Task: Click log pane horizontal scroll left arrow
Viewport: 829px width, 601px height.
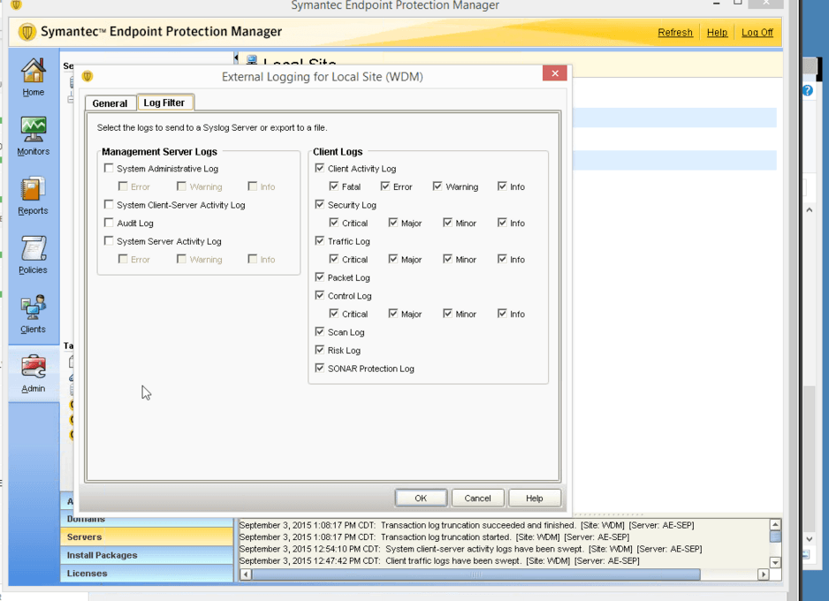Action: point(246,574)
